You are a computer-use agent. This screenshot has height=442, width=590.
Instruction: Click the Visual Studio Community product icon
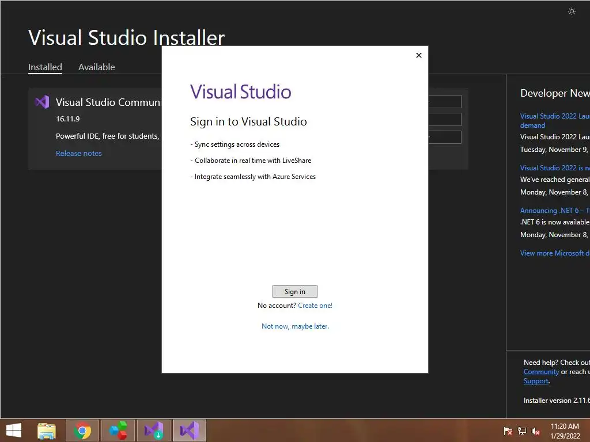pos(41,102)
